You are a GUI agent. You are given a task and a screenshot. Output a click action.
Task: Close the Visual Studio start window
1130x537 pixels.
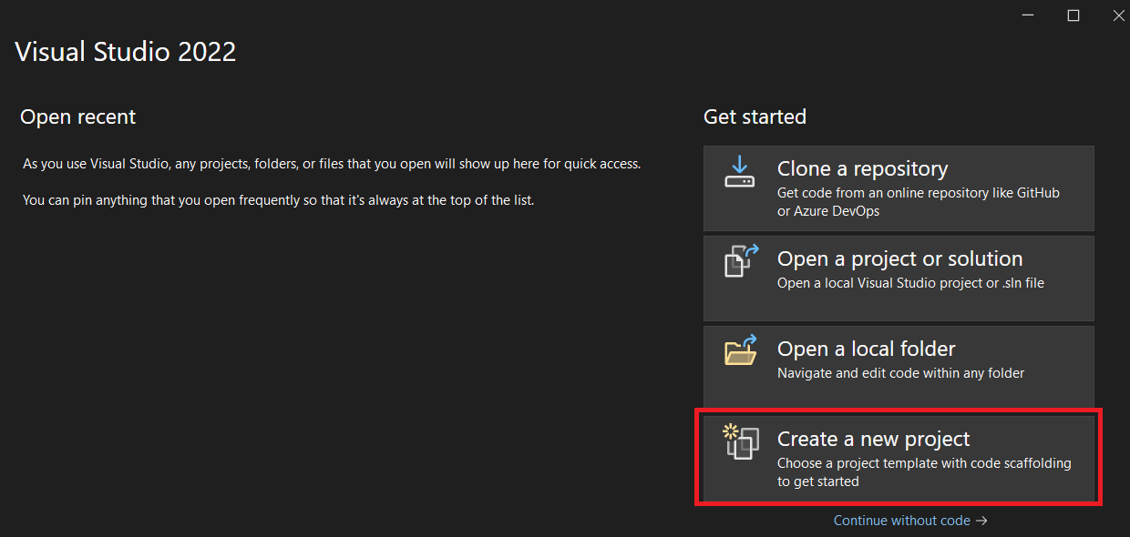click(1118, 15)
